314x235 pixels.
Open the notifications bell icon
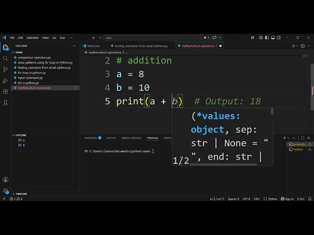[x=310, y=199]
